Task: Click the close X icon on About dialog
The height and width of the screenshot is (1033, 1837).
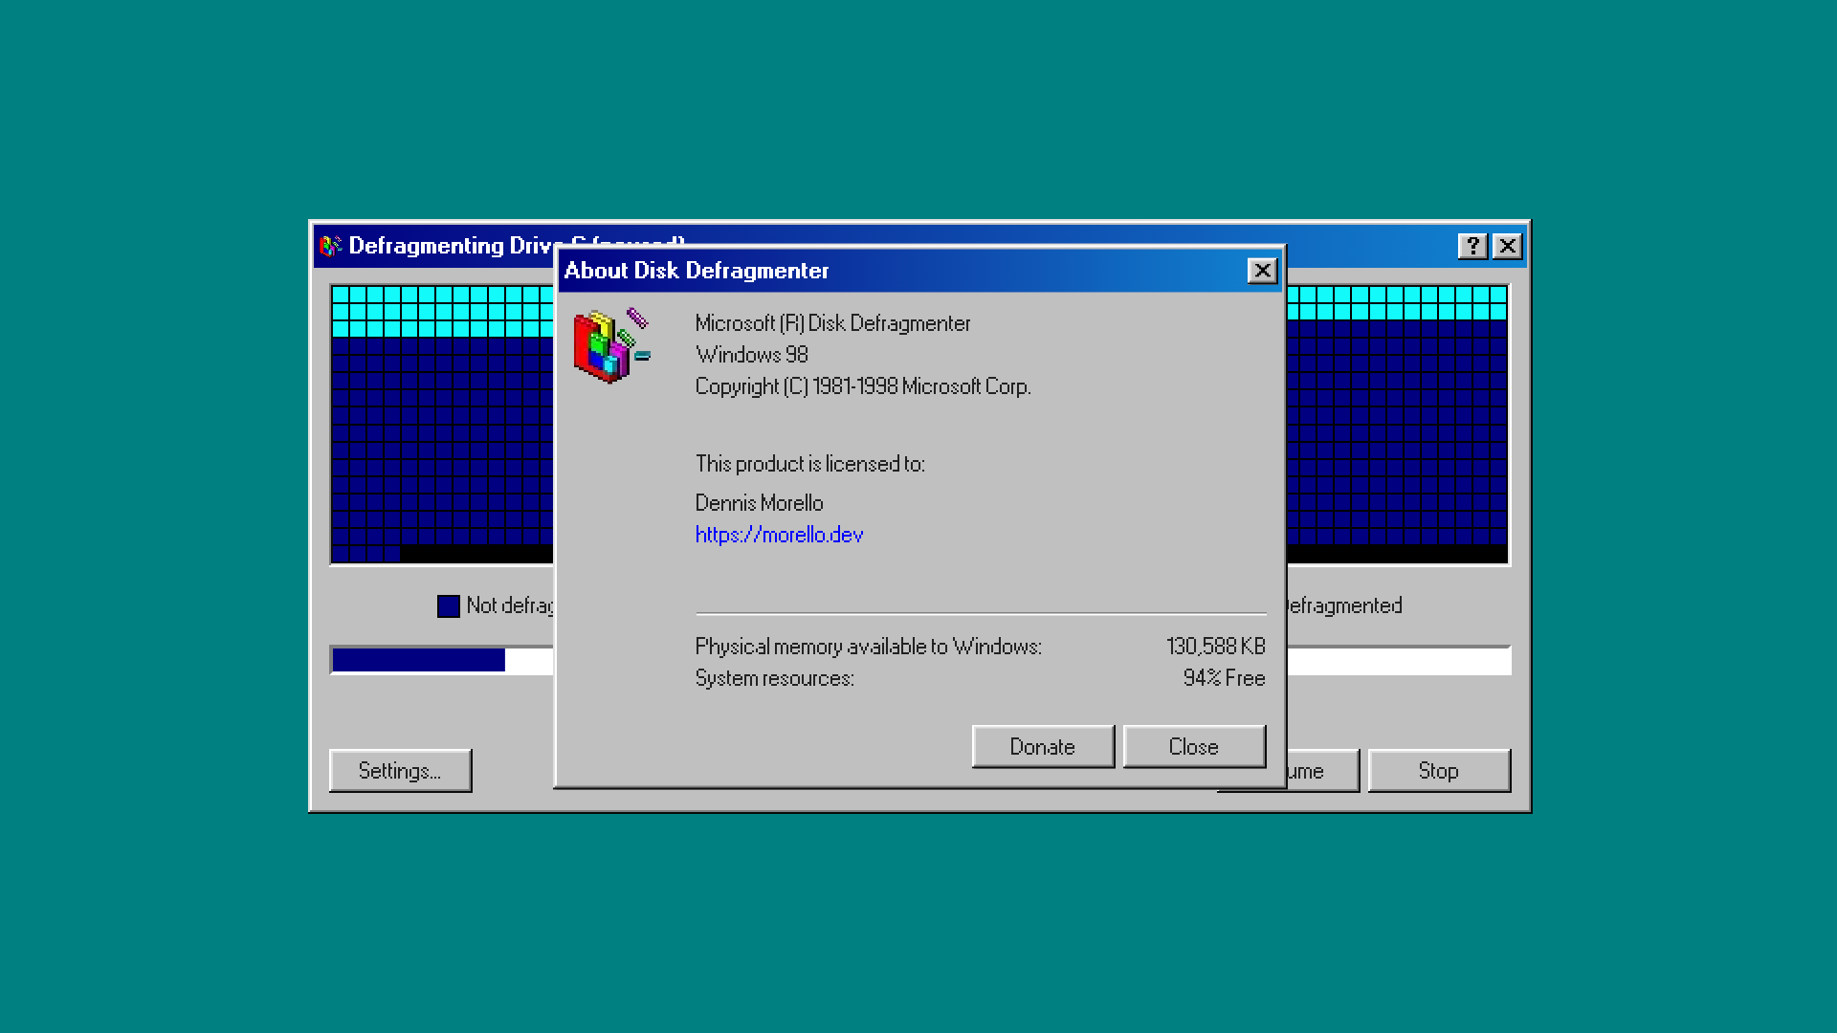Action: tap(1262, 269)
